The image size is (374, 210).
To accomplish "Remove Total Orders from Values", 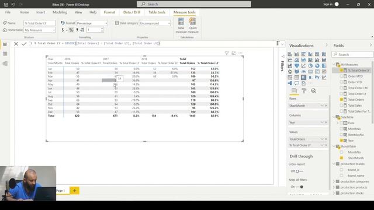I will point(326,139).
